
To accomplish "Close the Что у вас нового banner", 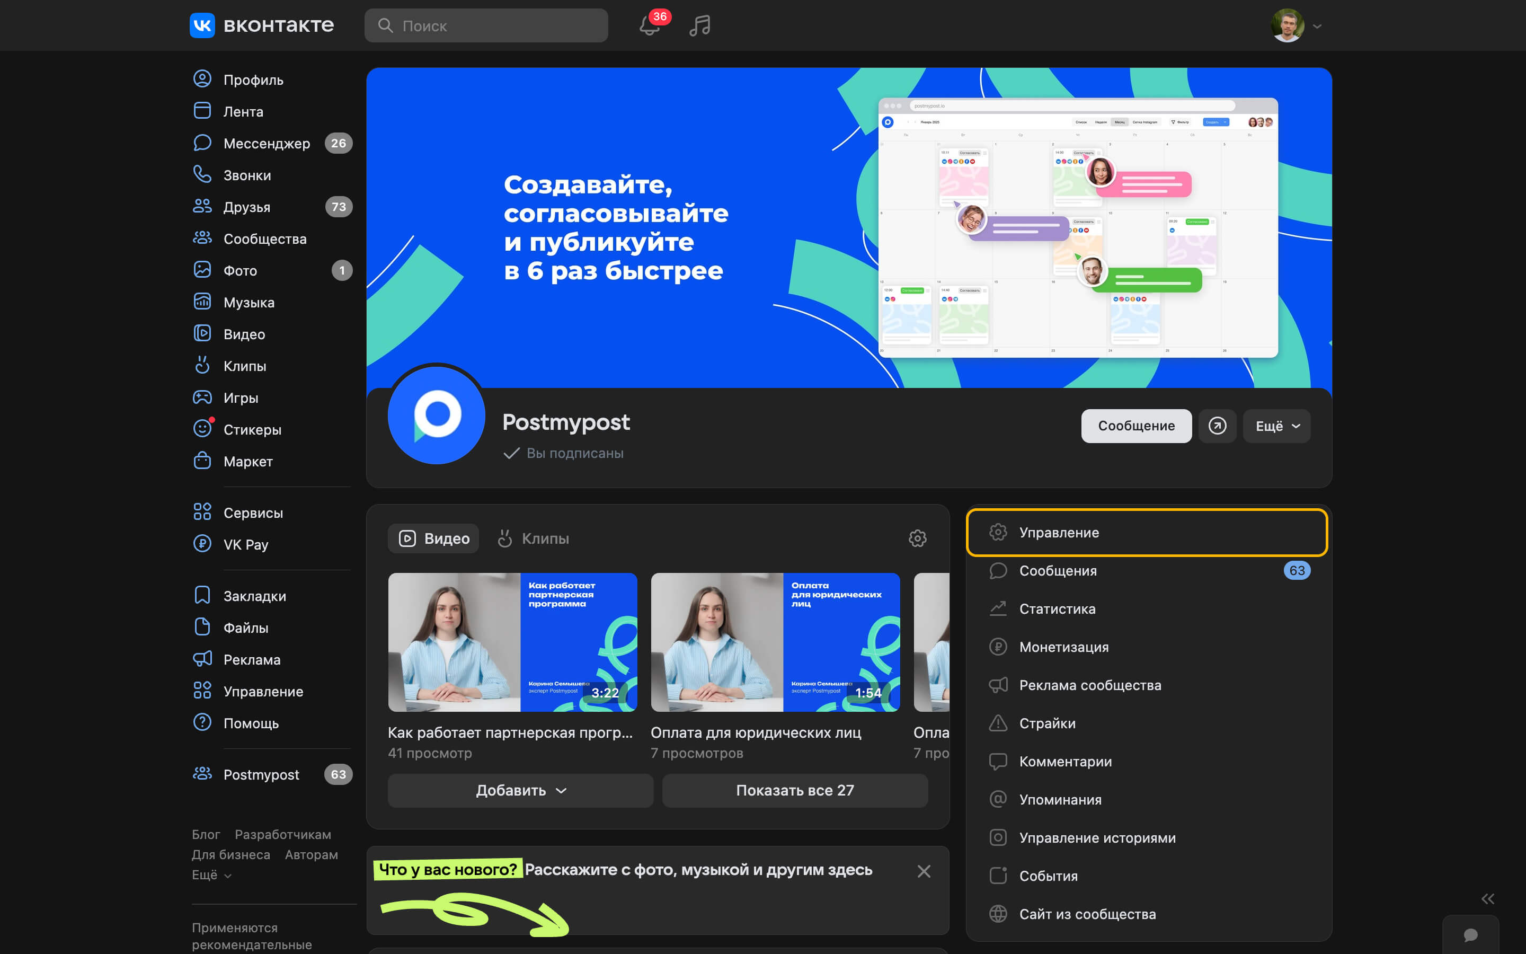I will [x=923, y=871].
